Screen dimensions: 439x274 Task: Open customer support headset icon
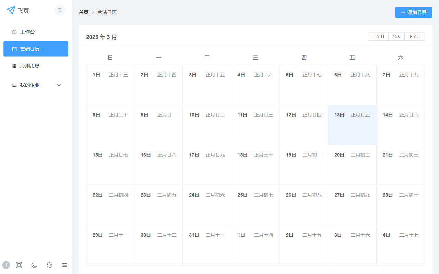tap(49, 265)
